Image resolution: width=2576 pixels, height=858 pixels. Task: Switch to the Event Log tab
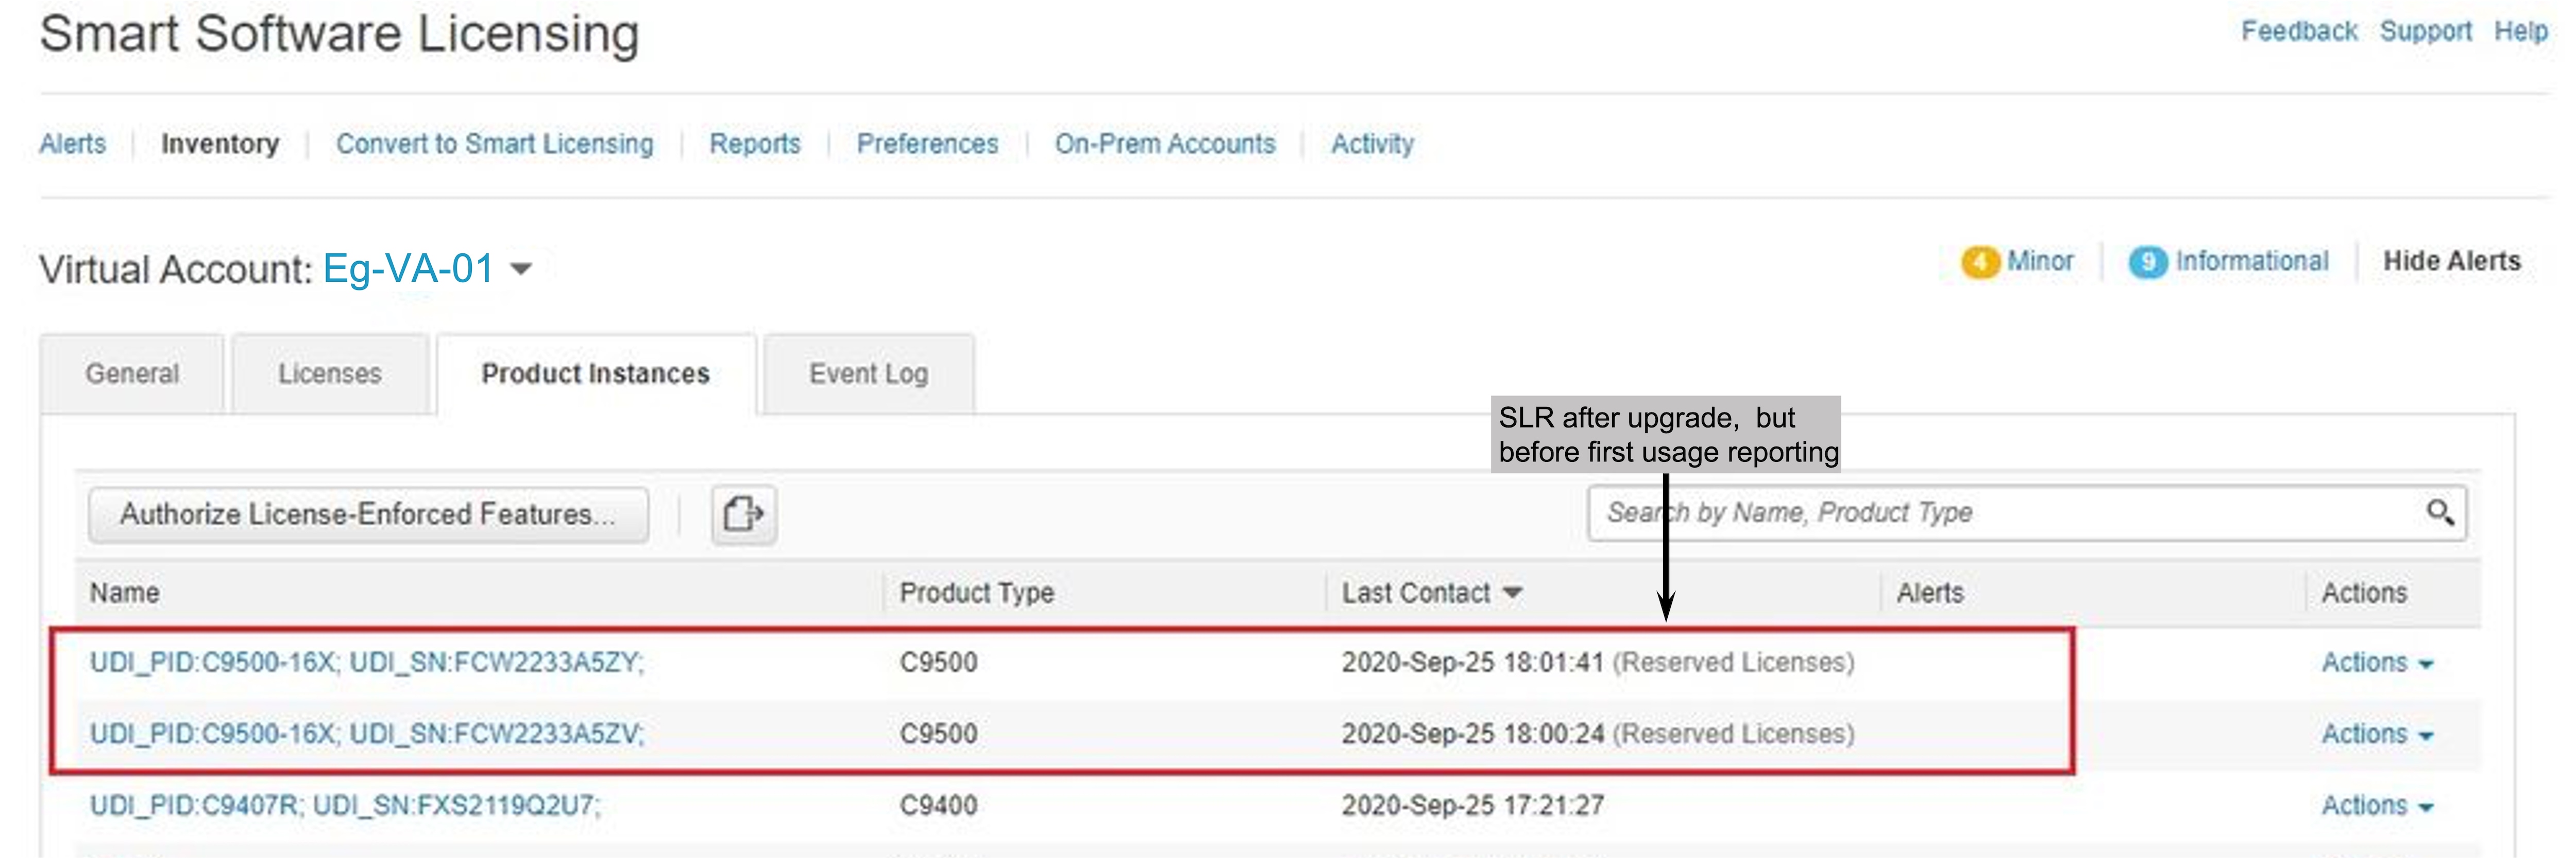coord(868,374)
